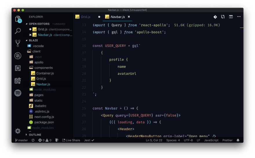Open the Manage settings gear
Viewport: 255px width, 158px height.
18,131
